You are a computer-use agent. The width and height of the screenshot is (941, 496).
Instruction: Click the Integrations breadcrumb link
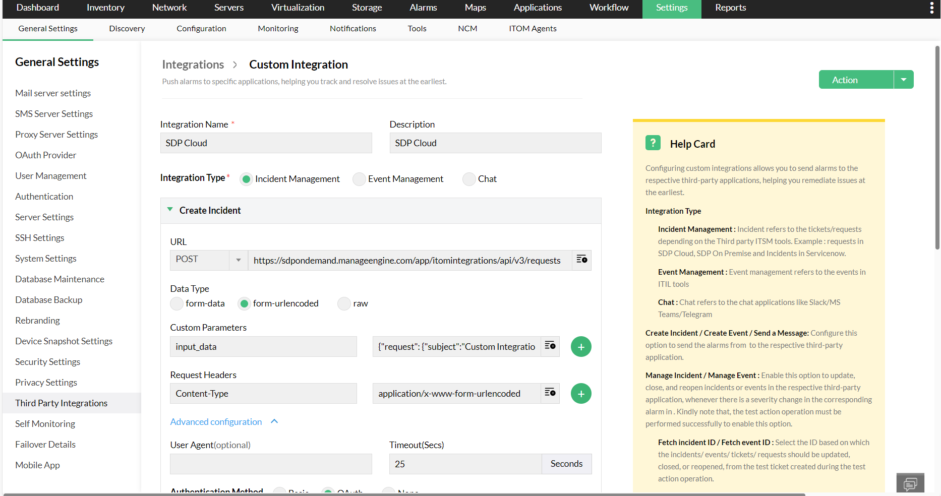(193, 65)
